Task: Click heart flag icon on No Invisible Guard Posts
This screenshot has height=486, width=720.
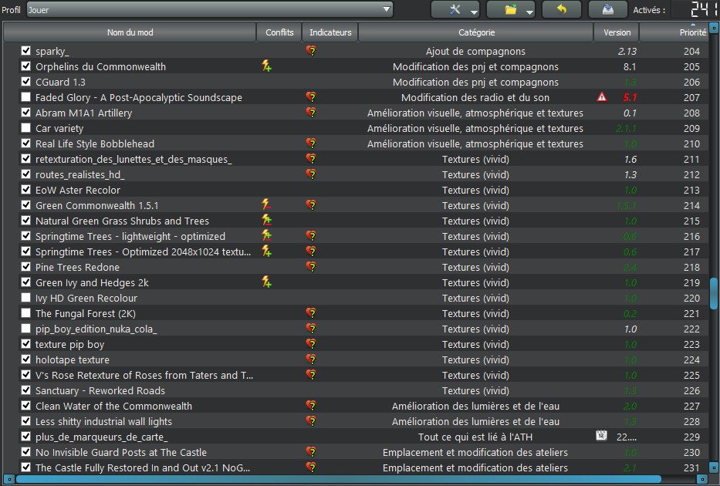Action: click(311, 452)
